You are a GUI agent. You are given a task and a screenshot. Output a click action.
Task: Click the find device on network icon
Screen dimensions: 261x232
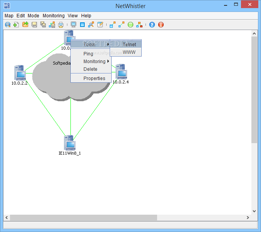[91, 25]
